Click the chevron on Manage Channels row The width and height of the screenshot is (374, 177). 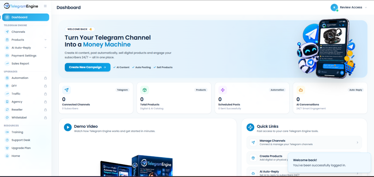357,142
